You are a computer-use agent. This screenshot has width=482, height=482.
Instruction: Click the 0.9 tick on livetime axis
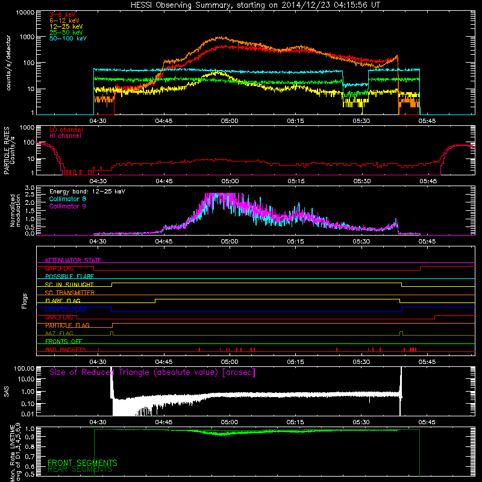31,436
